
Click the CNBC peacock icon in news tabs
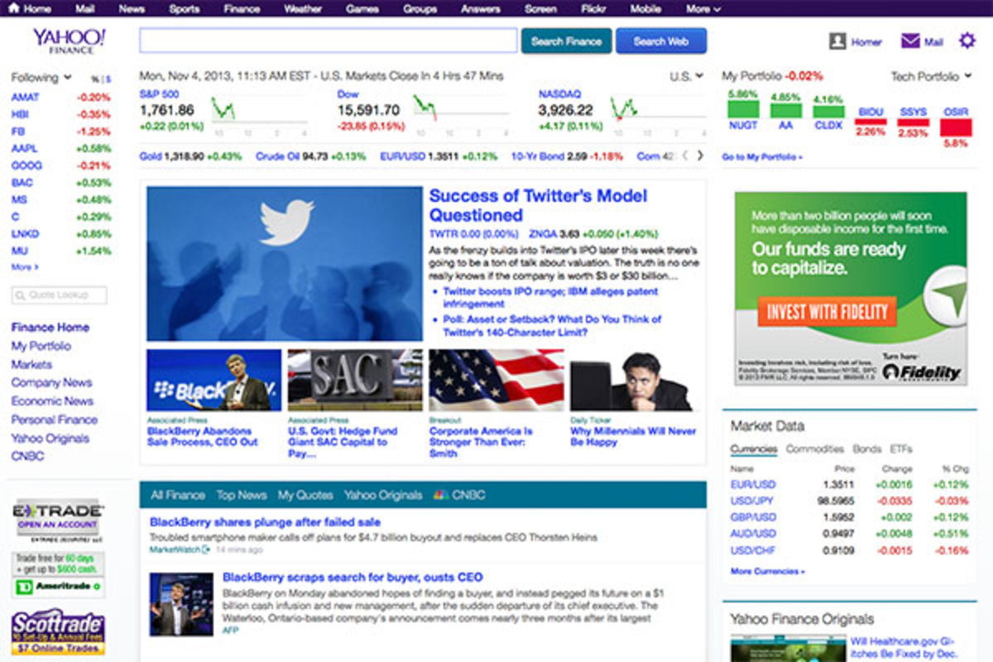(440, 495)
